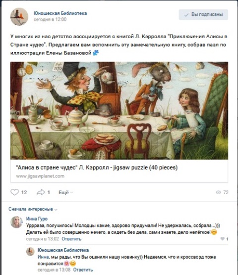Reply to Инна Гуро's comment
The image size is (238, 275).
71,239
